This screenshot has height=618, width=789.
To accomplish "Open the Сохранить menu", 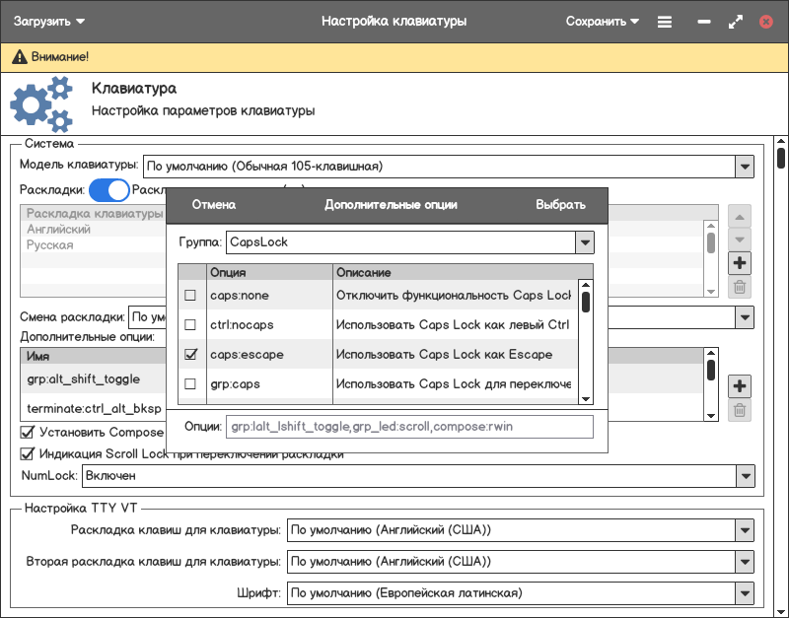I will [x=602, y=21].
